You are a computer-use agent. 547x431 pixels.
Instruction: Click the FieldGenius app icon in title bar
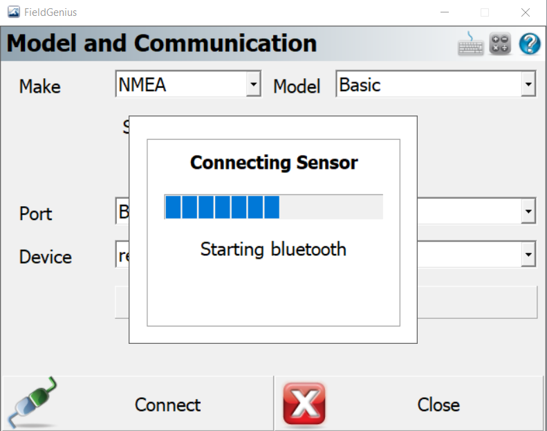14,12
